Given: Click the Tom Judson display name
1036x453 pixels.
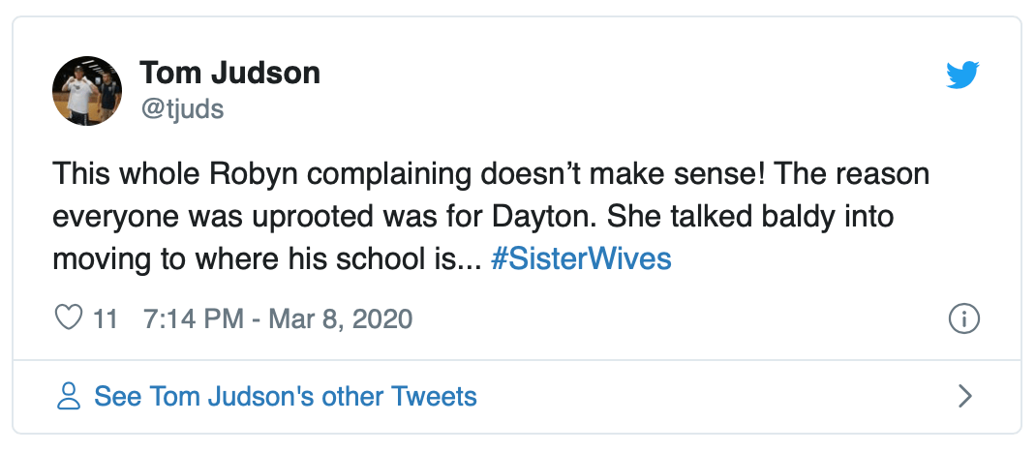Looking at the screenshot, I should pos(229,73).
